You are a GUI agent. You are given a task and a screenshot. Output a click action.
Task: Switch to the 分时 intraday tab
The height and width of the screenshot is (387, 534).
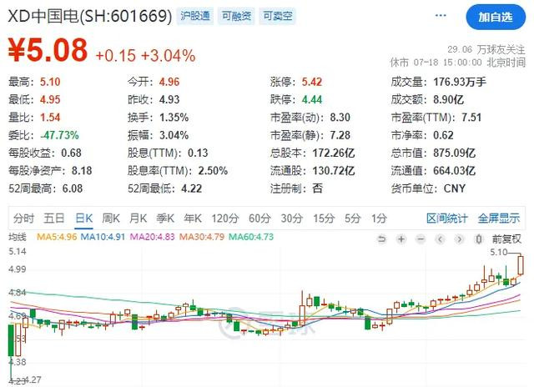click(23, 219)
